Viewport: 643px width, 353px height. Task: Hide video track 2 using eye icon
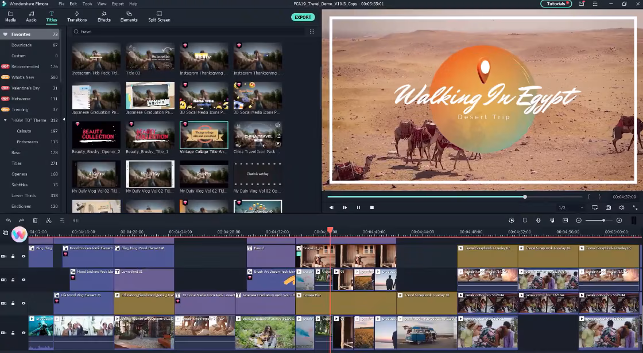24,303
